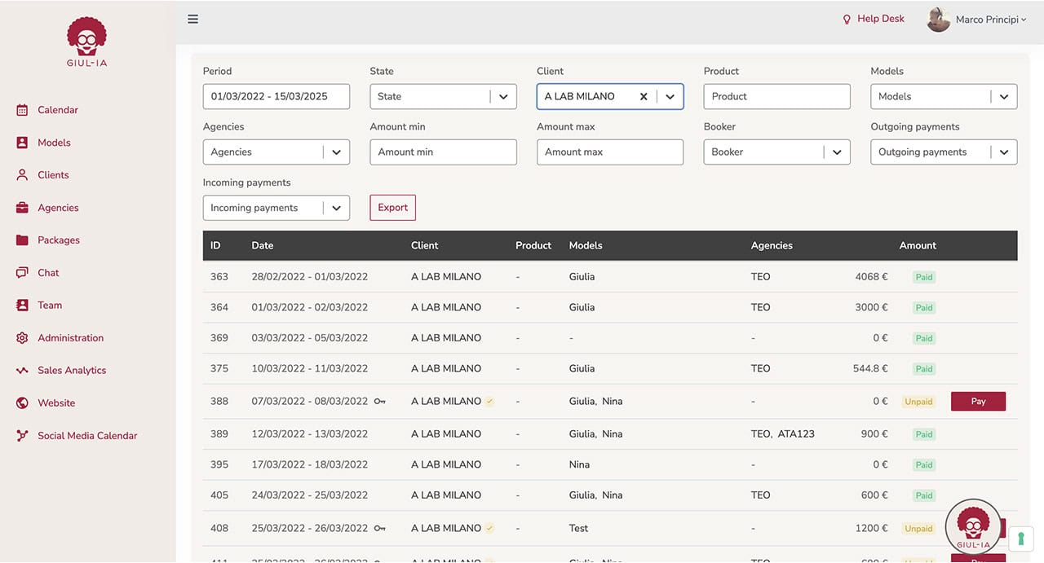This screenshot has width=1044, height=563.
Task: Click the Website globe icon
Action: point(22,403)
